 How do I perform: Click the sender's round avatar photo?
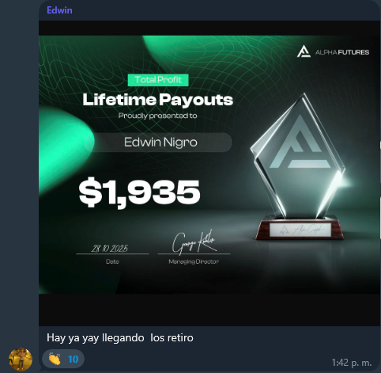[x=21, y=360]
